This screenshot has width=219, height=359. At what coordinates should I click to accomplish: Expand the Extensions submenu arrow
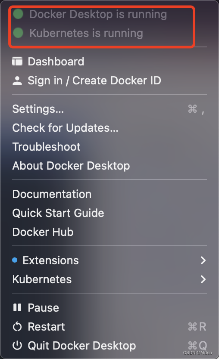pyautogui.click(x=203, y=260)
